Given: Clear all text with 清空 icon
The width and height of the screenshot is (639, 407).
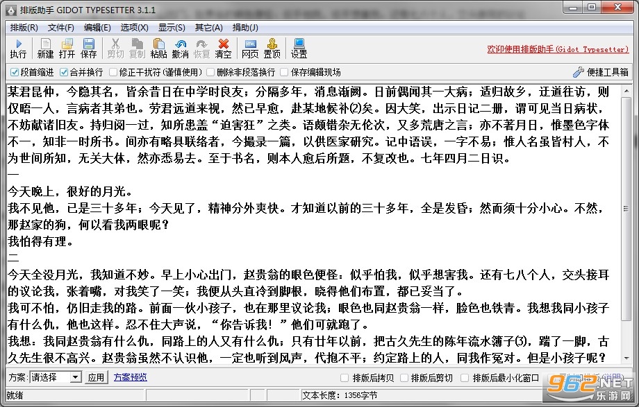Looking at the screenshot, I should click(x=224, y=49).
